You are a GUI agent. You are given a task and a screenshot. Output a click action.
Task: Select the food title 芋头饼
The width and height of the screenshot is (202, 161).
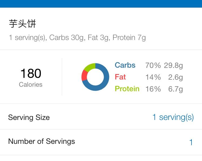(x=22, y=24)
